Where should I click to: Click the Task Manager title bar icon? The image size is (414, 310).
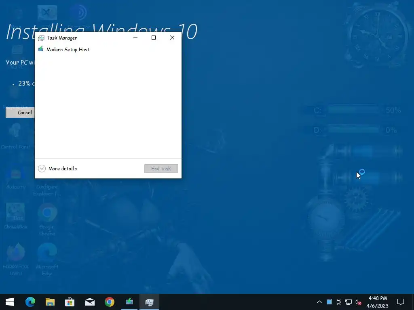41,38
